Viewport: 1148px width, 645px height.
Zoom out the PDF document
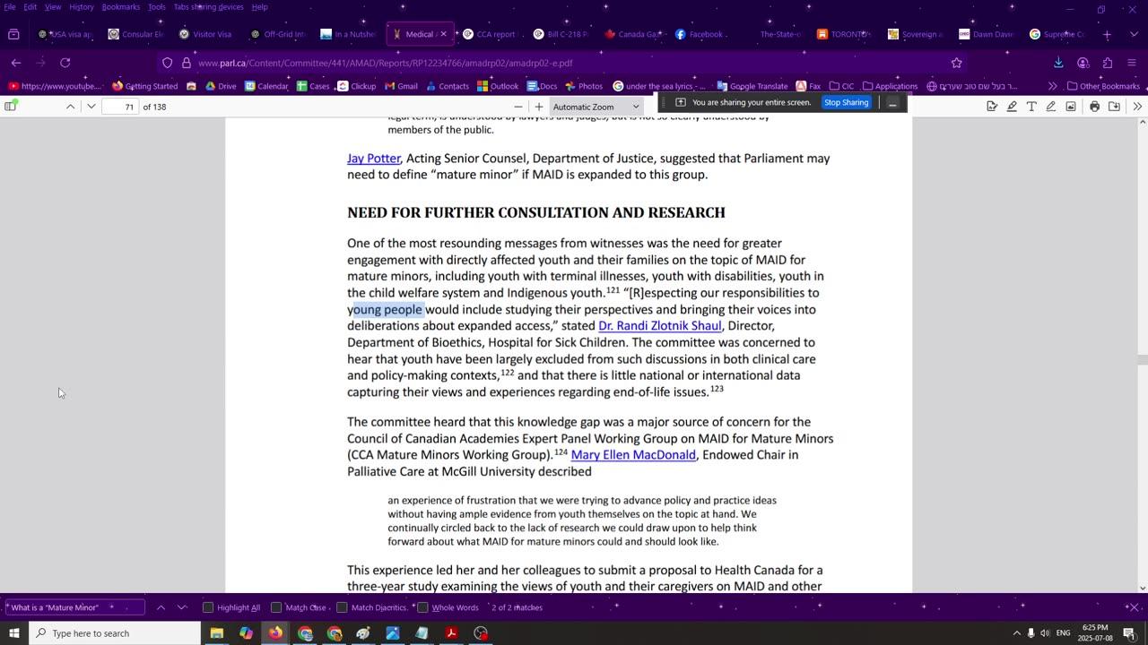(x=517, y=107)
